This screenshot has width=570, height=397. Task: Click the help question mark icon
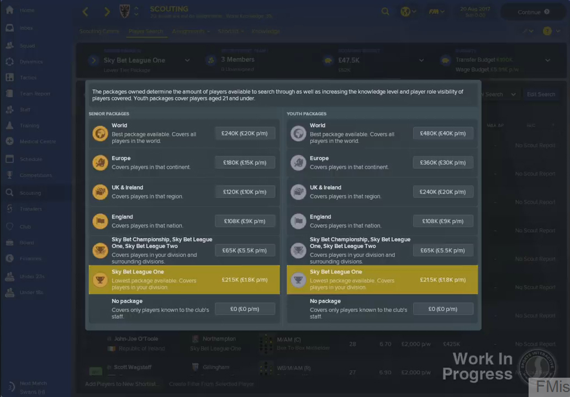547,31
